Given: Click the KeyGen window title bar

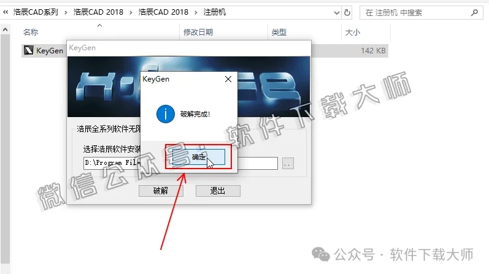Looking at the screenshot, I should (x=189, y=48).
